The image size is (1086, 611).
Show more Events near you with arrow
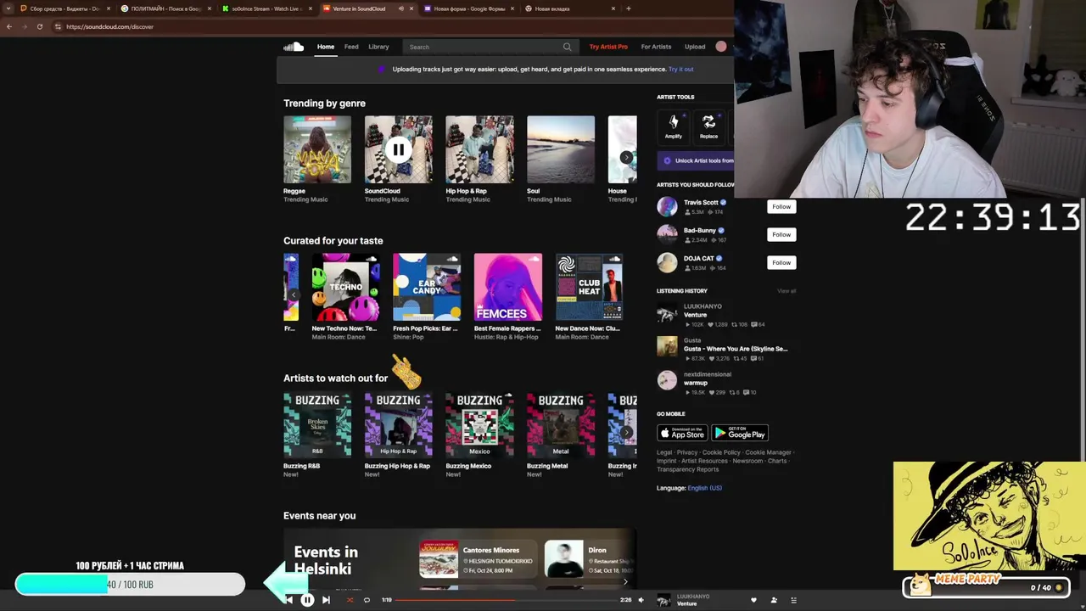coord(626,581)
